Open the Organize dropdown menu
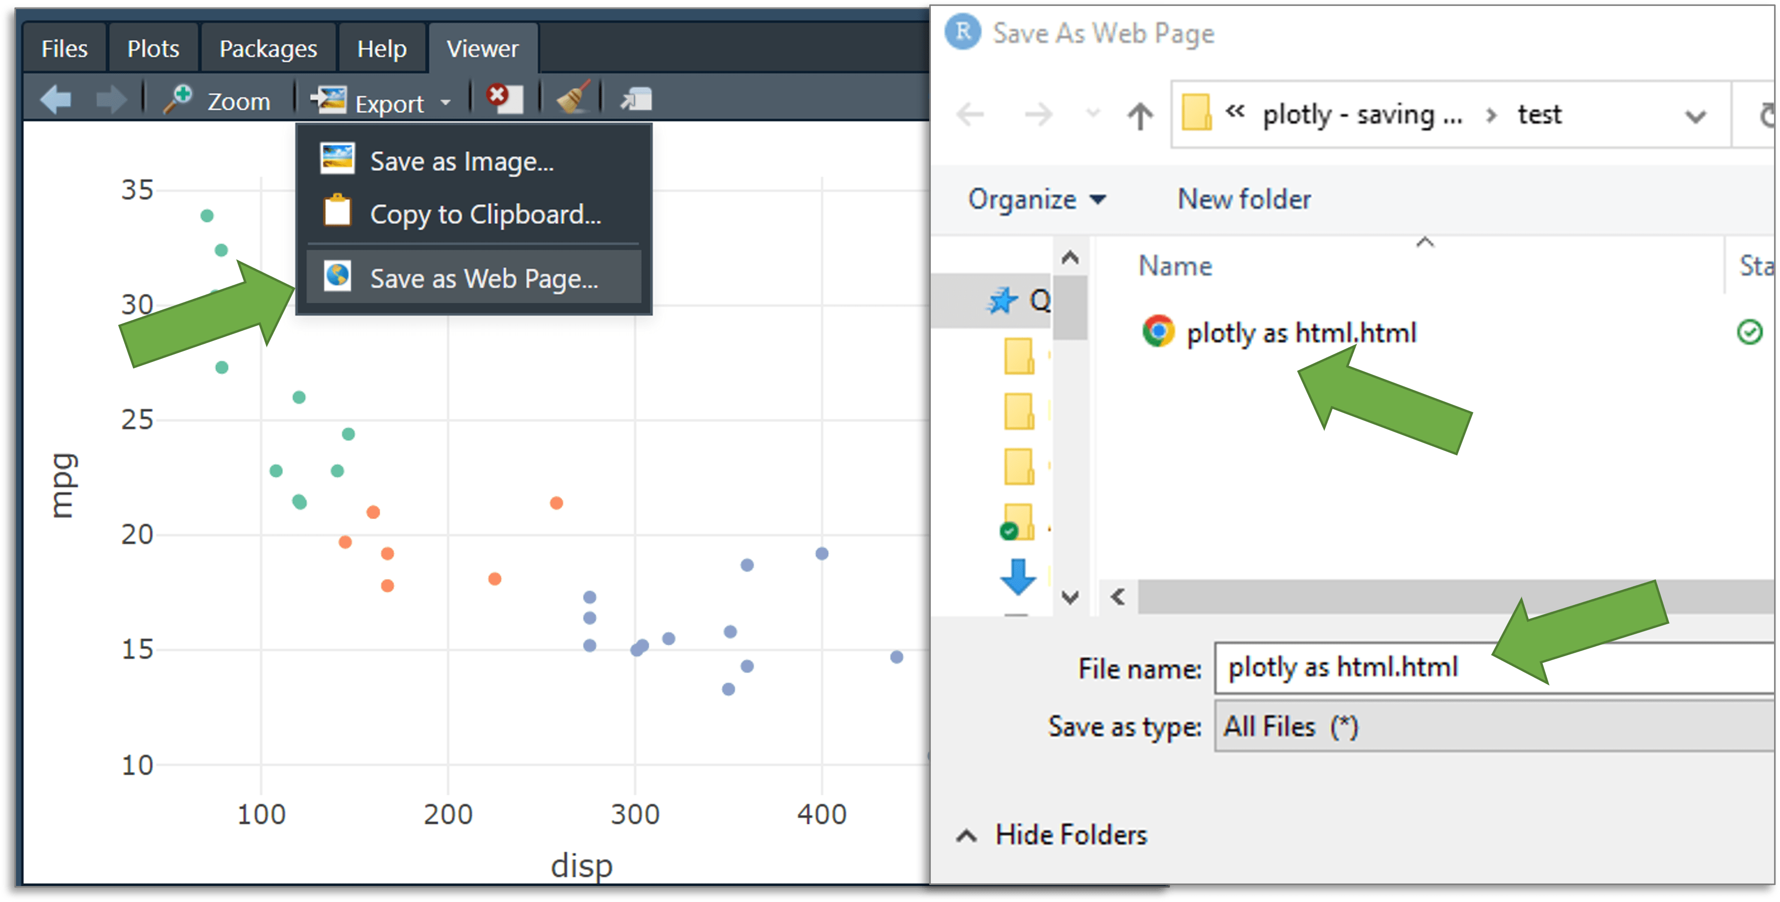 click(1036, 200)
